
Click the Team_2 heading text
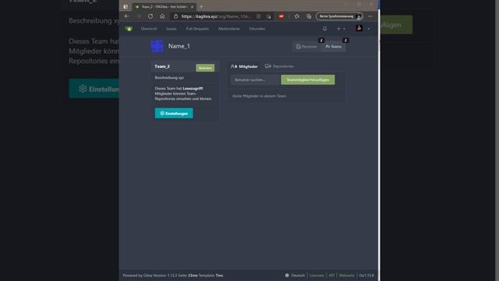point(162,66)
